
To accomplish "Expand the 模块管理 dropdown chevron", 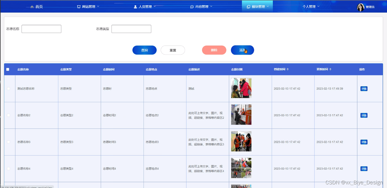I will pos(268,6).
